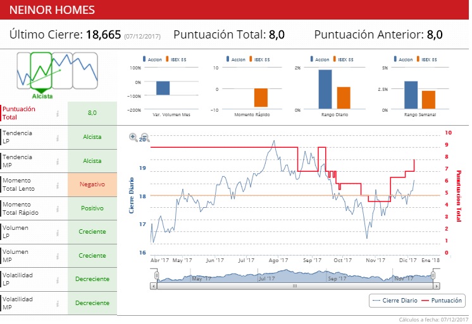Click the blue Rango Semanal bar
472x324 pixels.
coord(411,95)
